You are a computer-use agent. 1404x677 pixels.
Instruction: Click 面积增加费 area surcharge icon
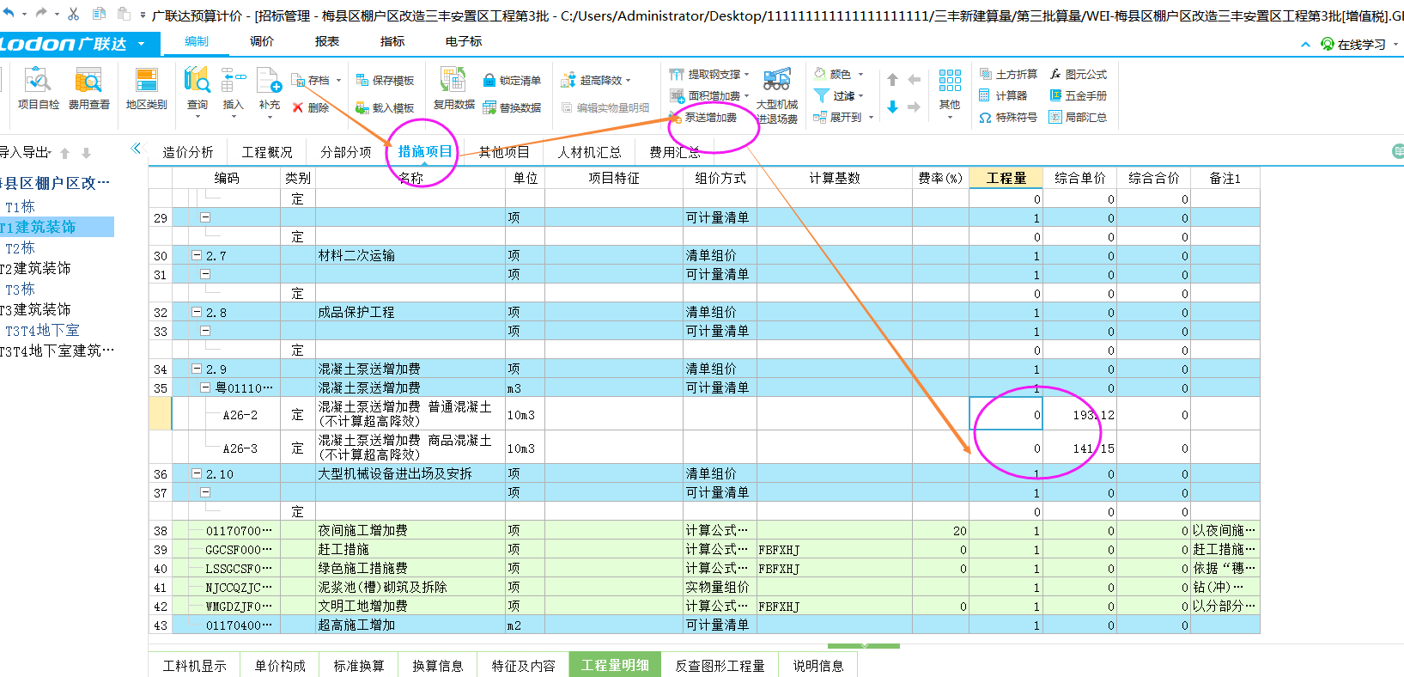click(x=677, y=95)
